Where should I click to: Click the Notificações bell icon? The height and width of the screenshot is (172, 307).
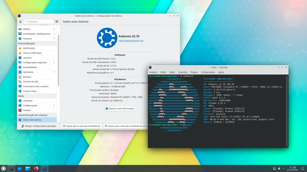coord(20,48)
